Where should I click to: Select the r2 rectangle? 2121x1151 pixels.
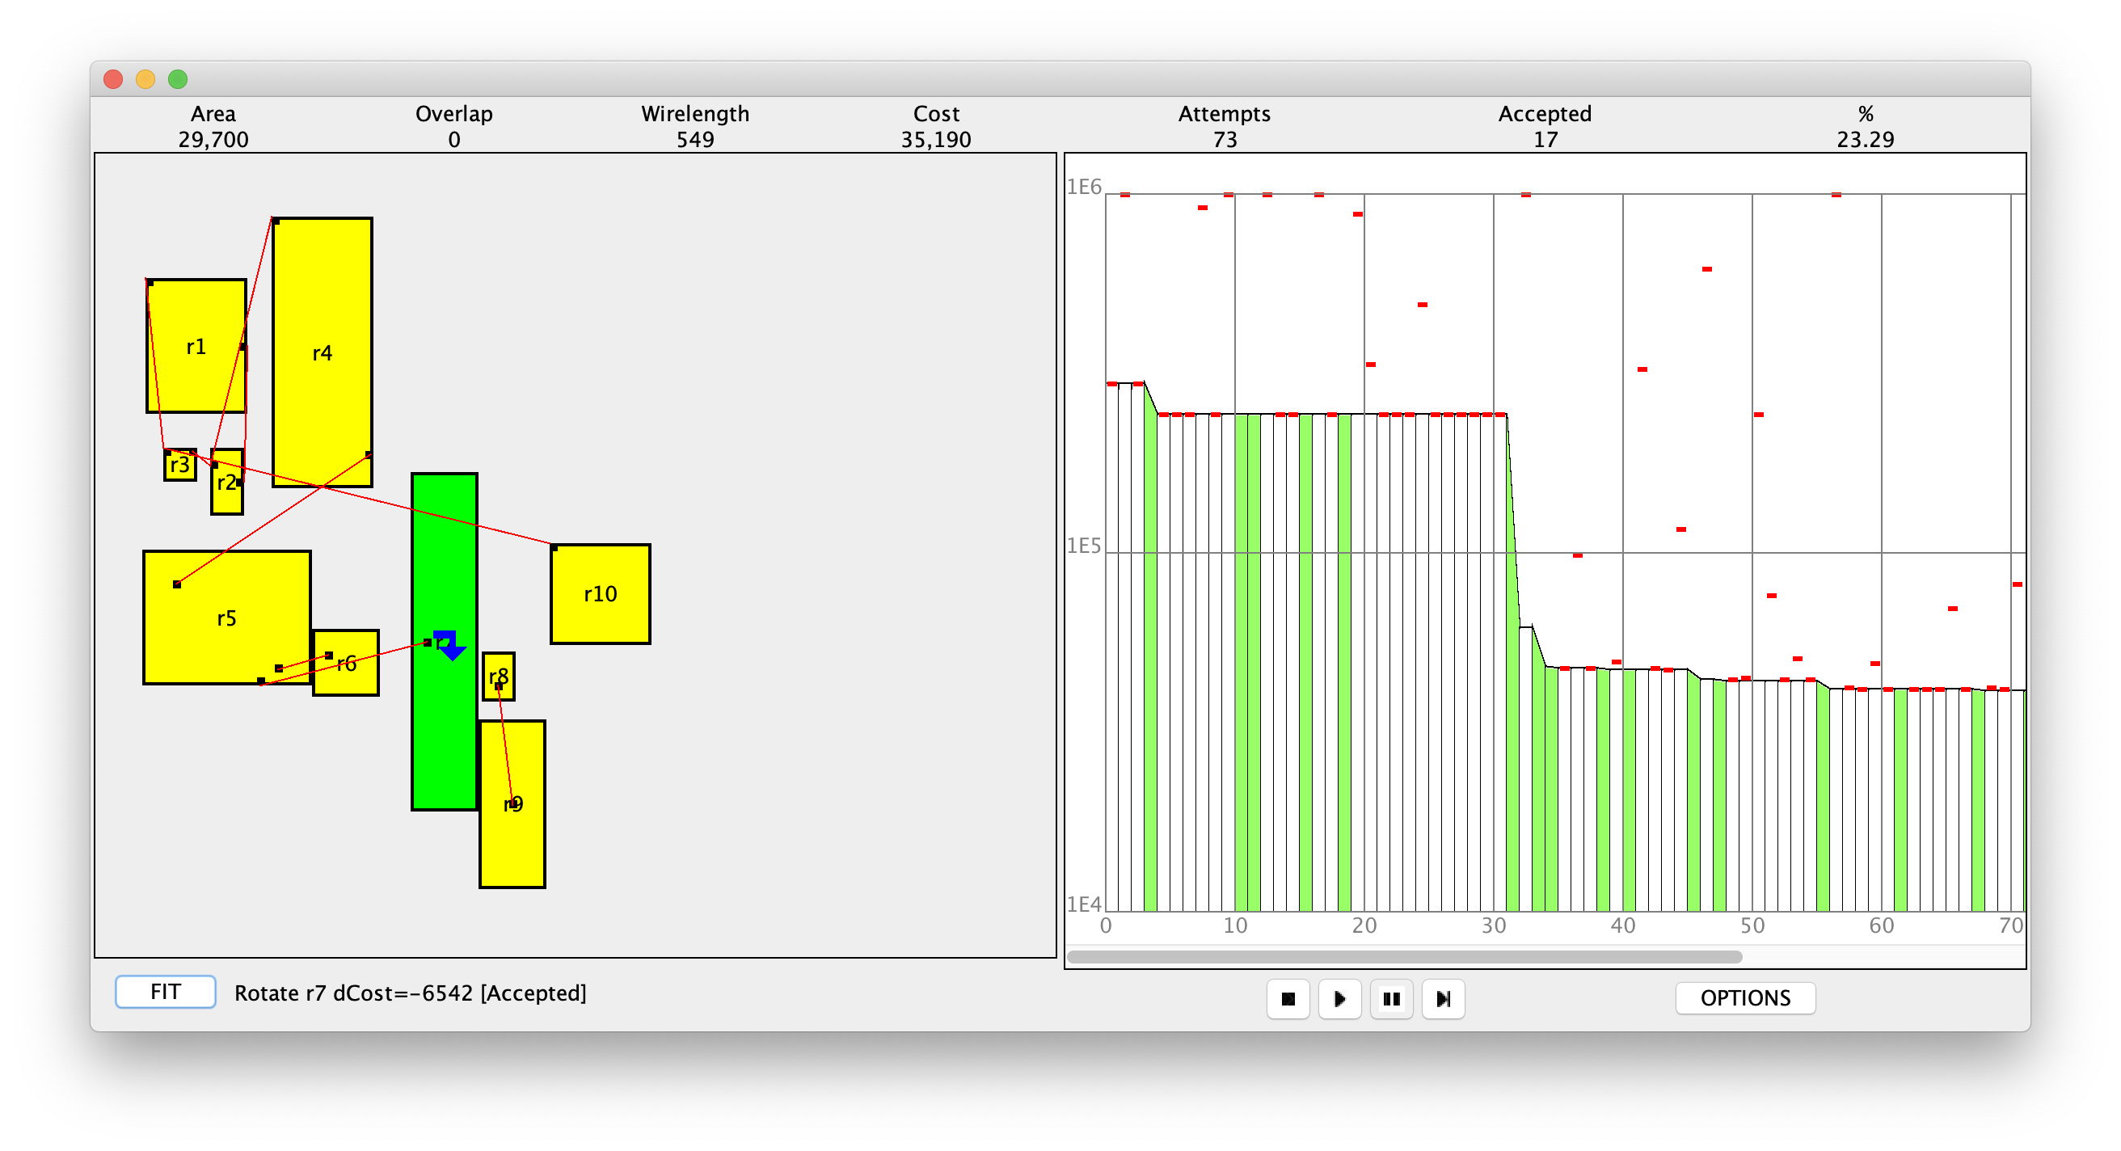click(226, 482)
